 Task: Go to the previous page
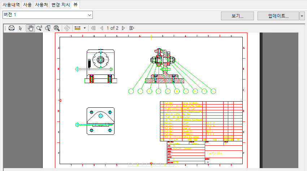pos(101,28)
